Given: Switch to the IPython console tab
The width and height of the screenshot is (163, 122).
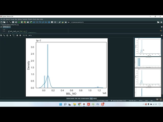Looking at the screenshot, I should point(70,98).
